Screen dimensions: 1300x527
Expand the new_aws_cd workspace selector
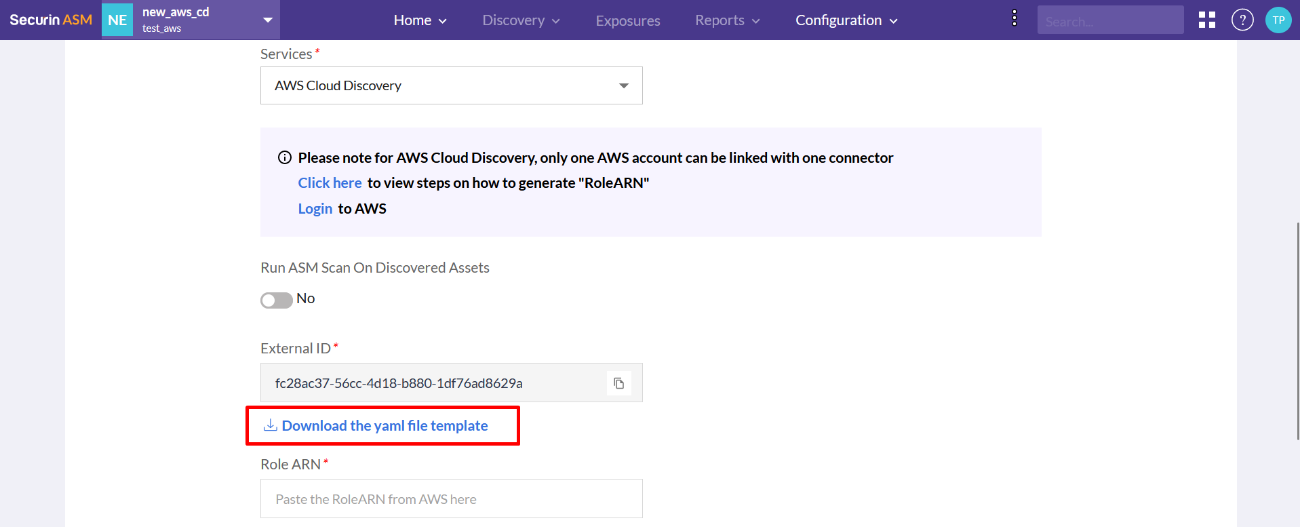tap(268, 20)
